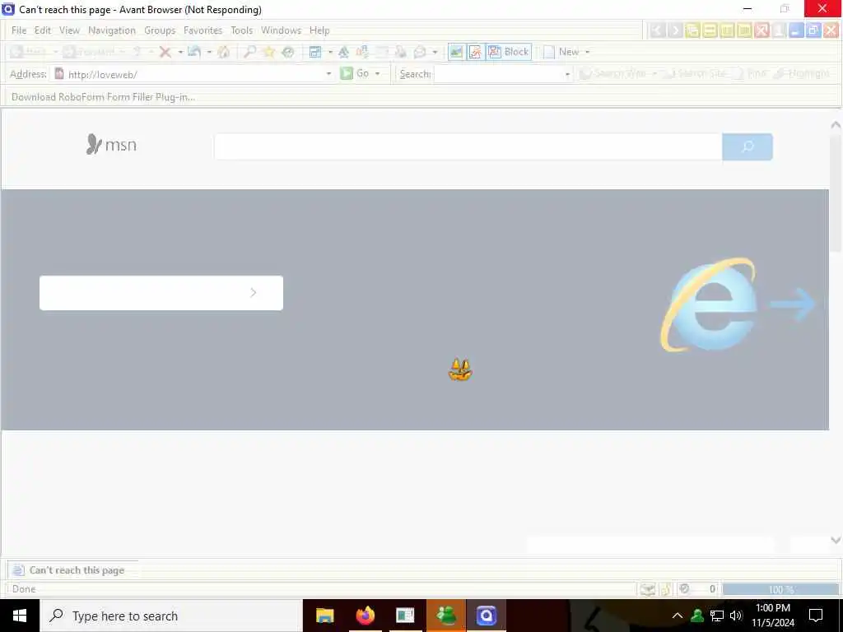Click the Internet Explorer logo image
The image size is (843, 632).
click(709, 304)
